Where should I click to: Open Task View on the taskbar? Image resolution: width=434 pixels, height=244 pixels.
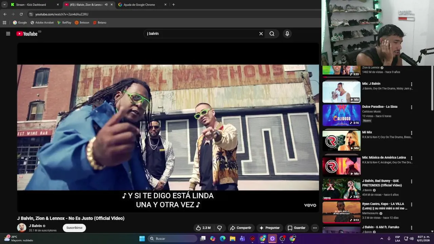(203, 239)
